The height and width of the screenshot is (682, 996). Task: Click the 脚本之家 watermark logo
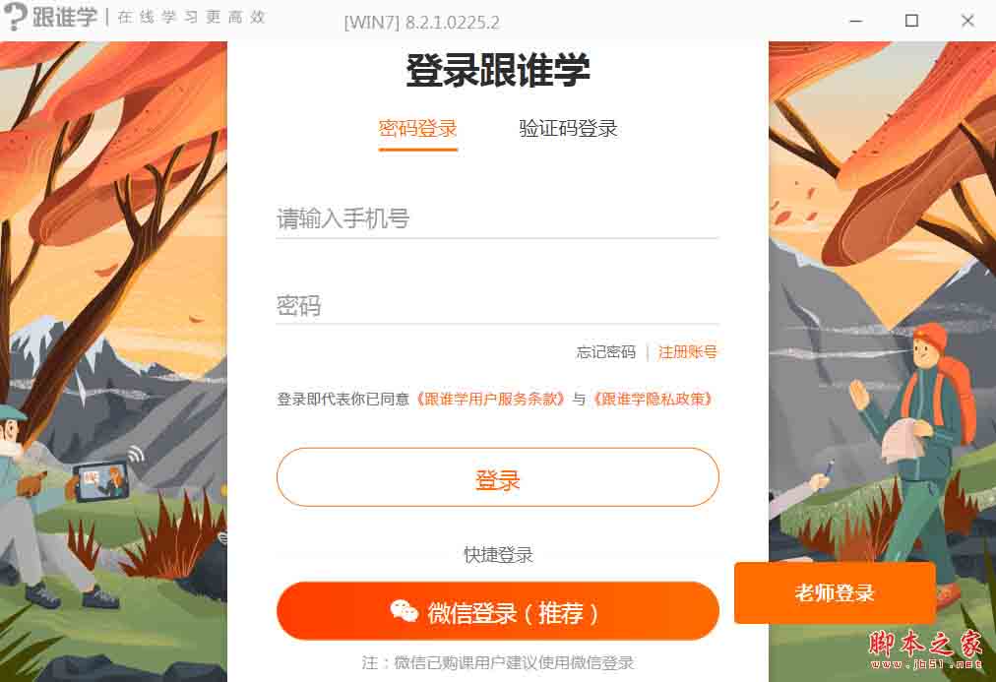926,649
